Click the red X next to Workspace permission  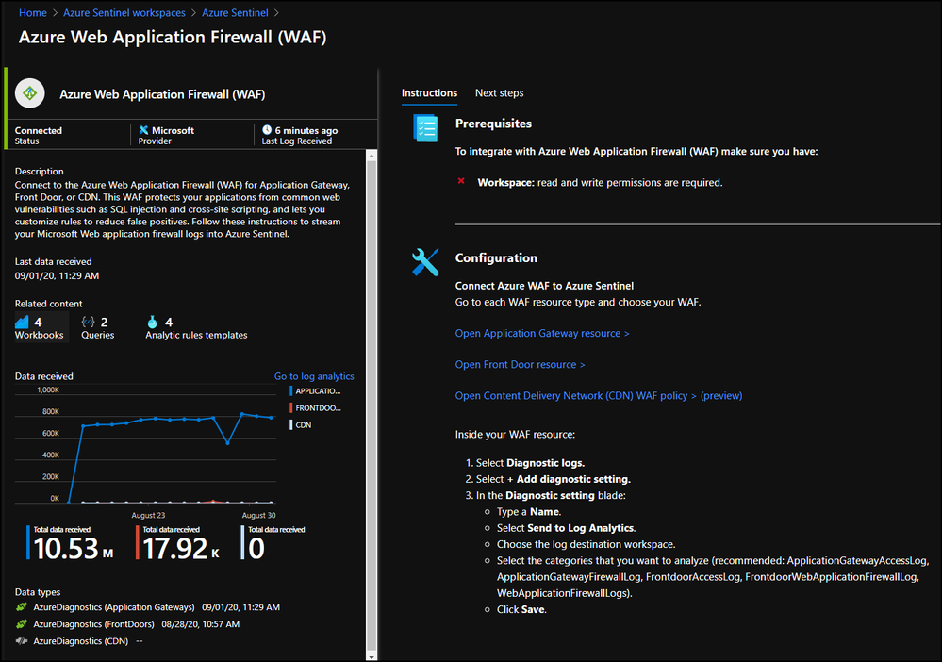pyautogui.click(x=461, y=181)
